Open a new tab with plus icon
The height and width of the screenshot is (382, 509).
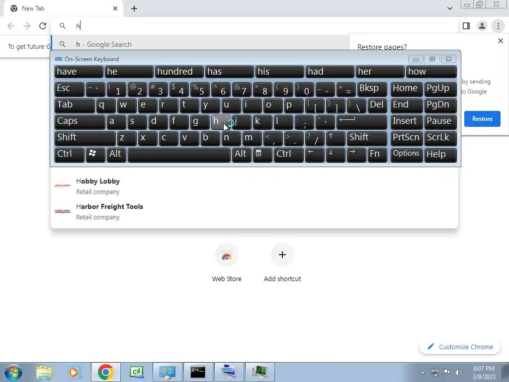[134, 9]
